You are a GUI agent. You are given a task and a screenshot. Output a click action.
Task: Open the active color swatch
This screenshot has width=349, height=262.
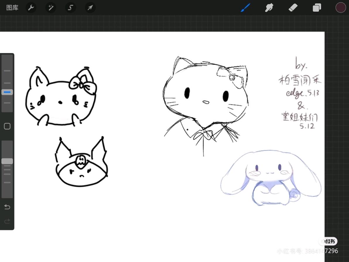pyautogui.click(x=341, y=8)
